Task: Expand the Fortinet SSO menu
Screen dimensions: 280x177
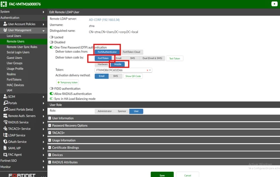Action: (x=23, y=161)
